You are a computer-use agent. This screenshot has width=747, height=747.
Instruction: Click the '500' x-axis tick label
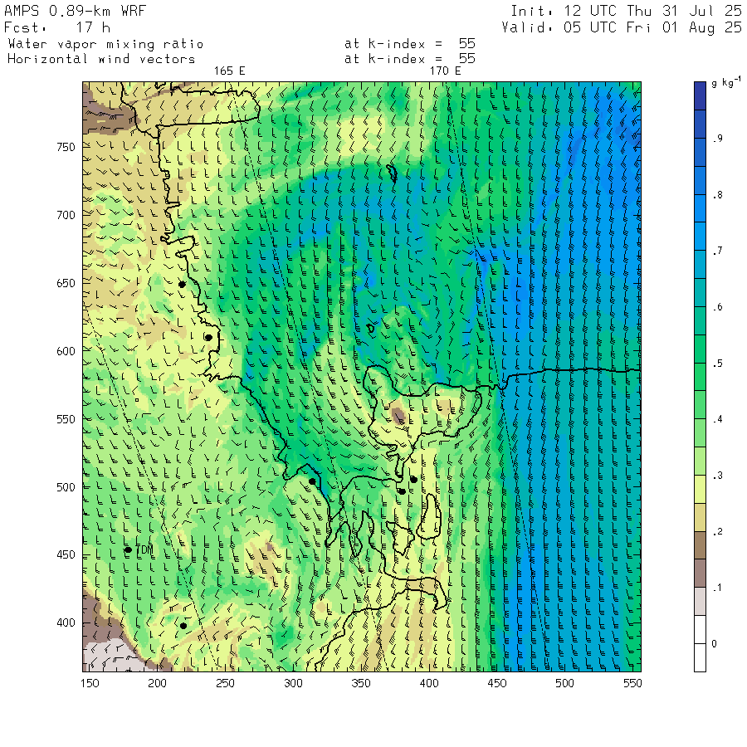(x=564, y=684)
